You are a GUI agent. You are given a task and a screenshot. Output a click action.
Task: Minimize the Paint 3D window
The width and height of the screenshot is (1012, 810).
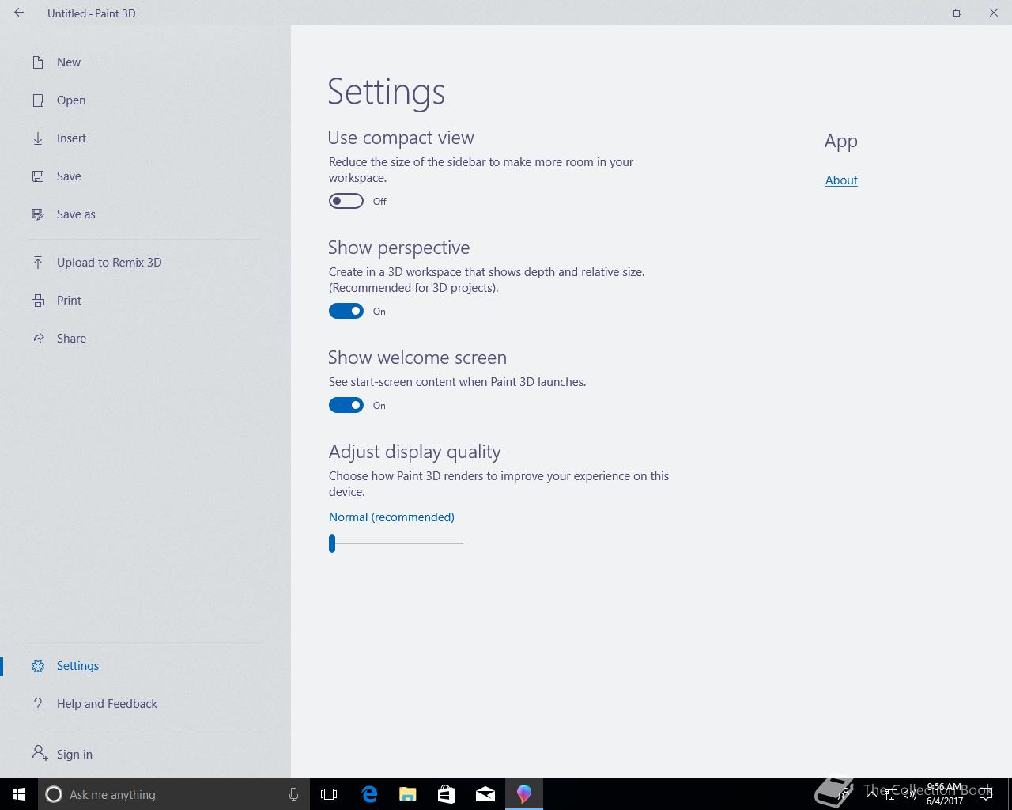point(921,13)
